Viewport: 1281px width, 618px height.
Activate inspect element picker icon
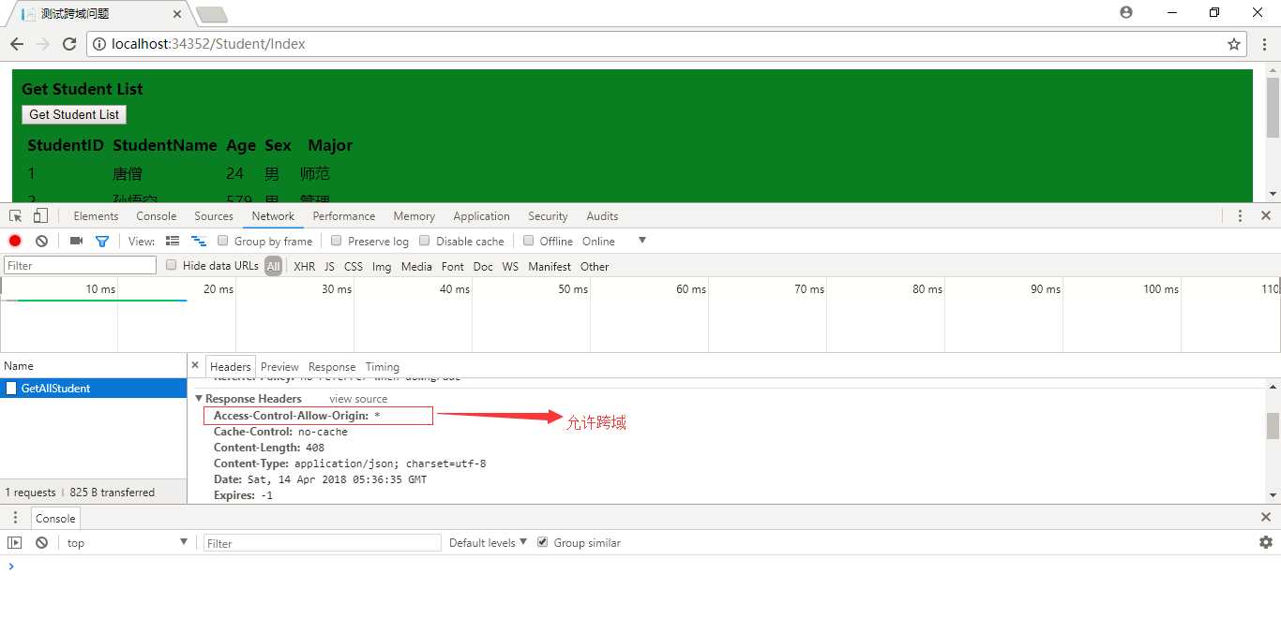(x=16, y=215)
